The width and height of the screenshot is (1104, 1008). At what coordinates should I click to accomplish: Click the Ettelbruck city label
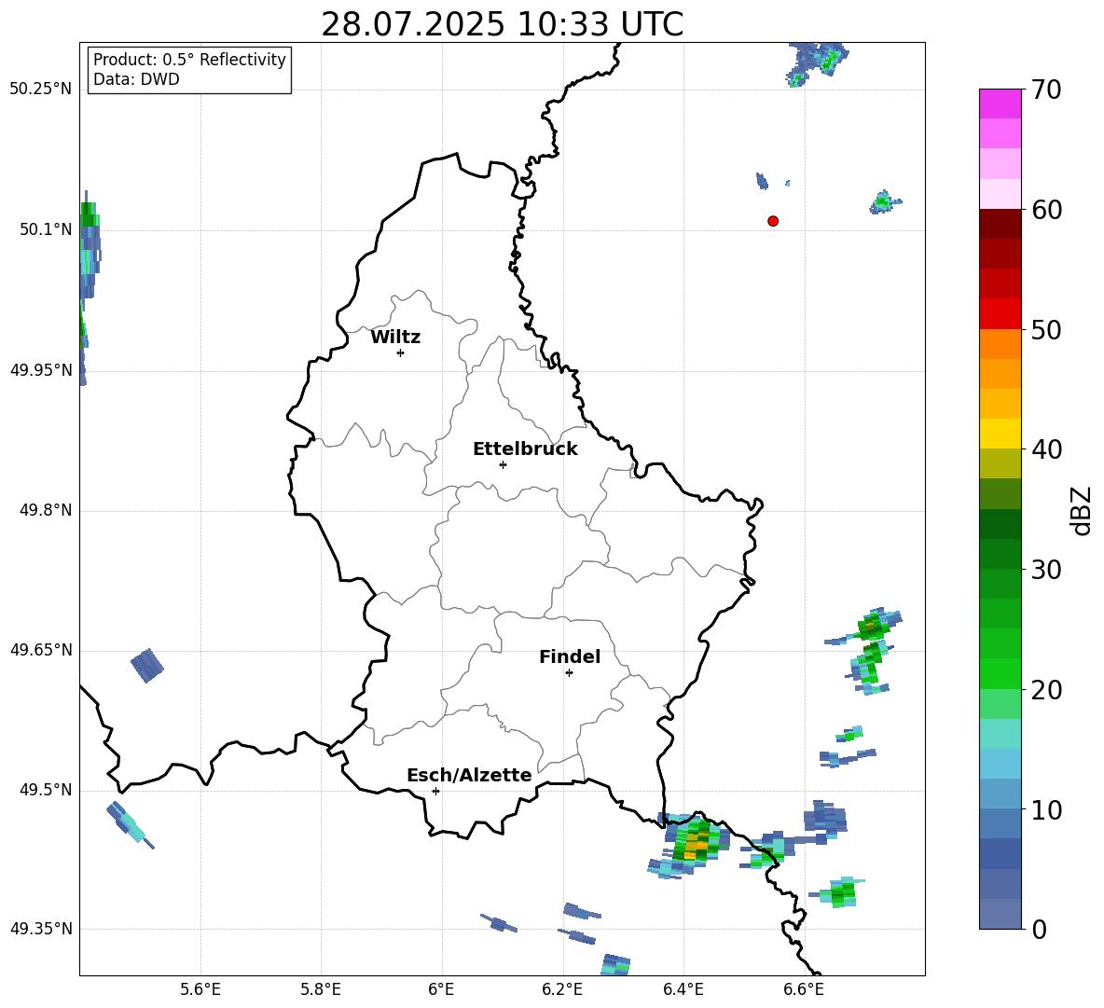(x=525, y=449)
